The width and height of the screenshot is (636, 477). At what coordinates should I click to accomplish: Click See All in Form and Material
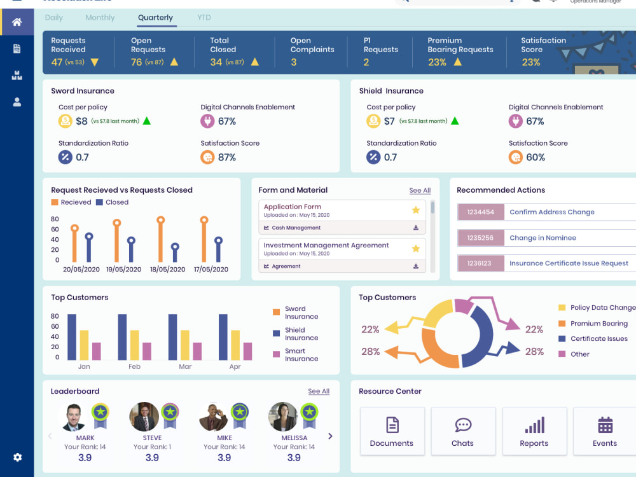[419, 190]
